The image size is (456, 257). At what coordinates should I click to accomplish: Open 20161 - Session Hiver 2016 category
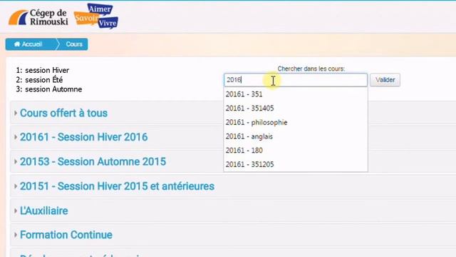[x=84, y=137]
